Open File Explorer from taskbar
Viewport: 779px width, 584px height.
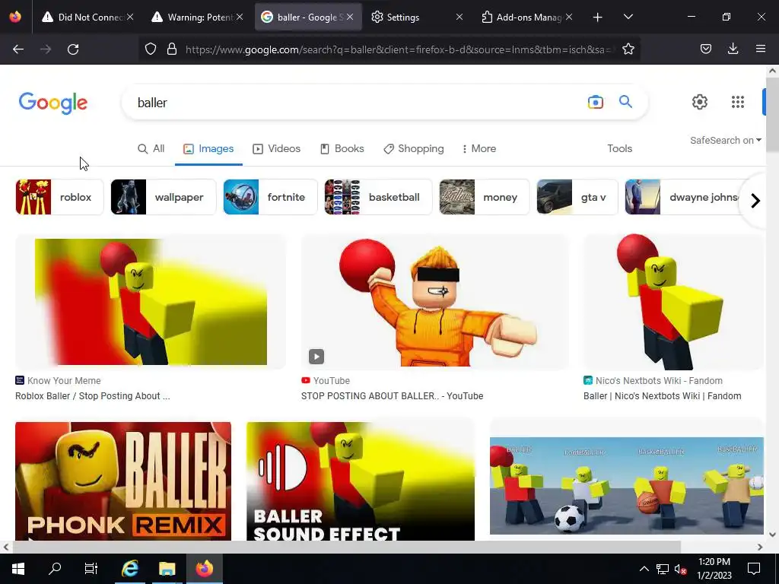pyautogui.click(x=167, y=569)
